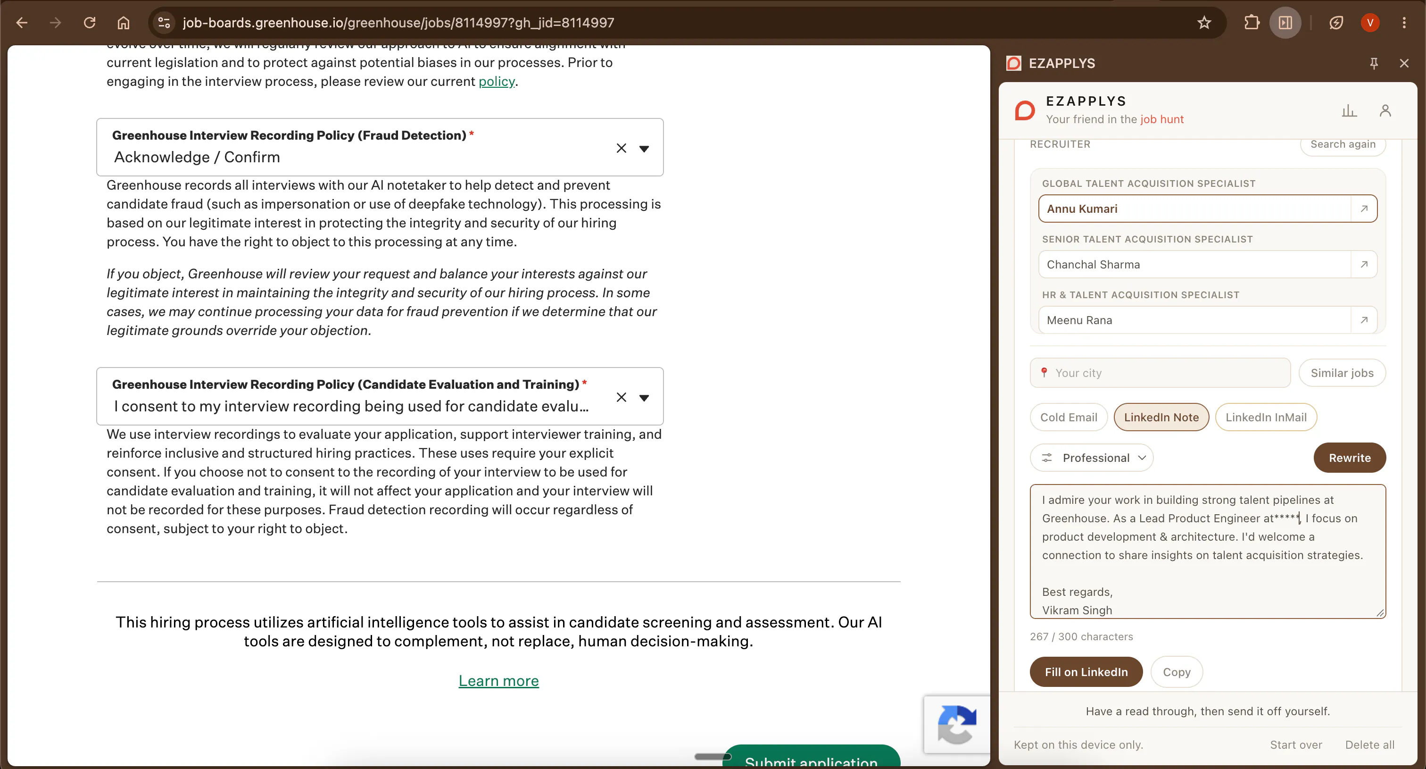Select recruiter Chanchal Sharma
This screenshot has height=769, width=1426.
click(1194, 265)
